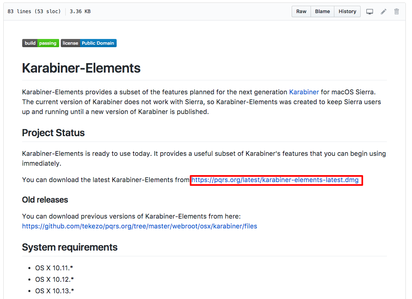
Task: Edit this file with pencil icon
Action: click(x=383, y=11)
